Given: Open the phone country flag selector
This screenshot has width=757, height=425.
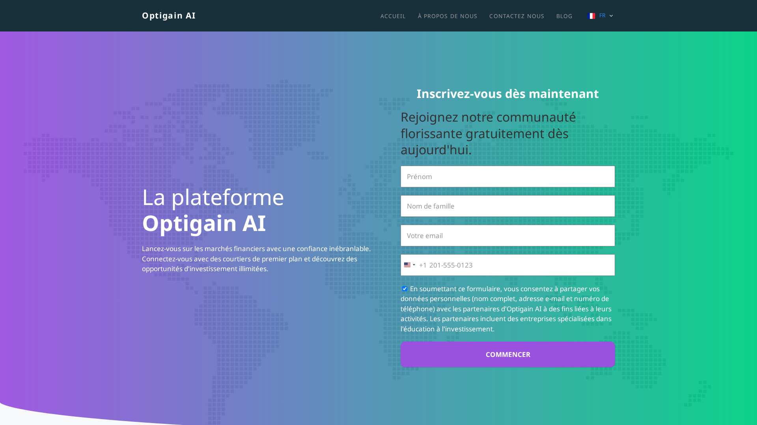Looking at the screenshot, I should click(x=409, y=265).
